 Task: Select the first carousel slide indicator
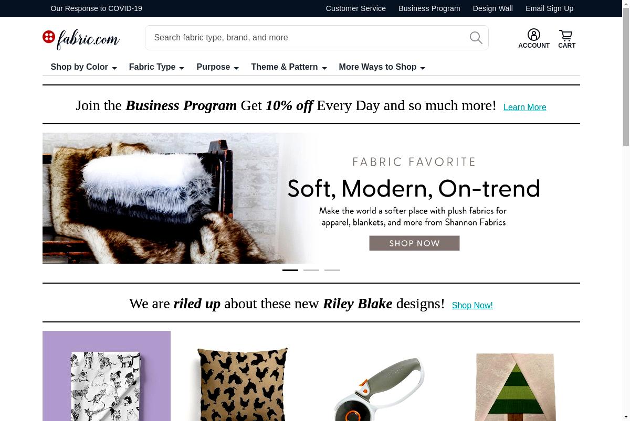(x=290, y=270)
